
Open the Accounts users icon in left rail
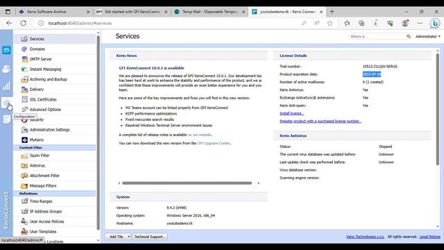coord(6,69)
